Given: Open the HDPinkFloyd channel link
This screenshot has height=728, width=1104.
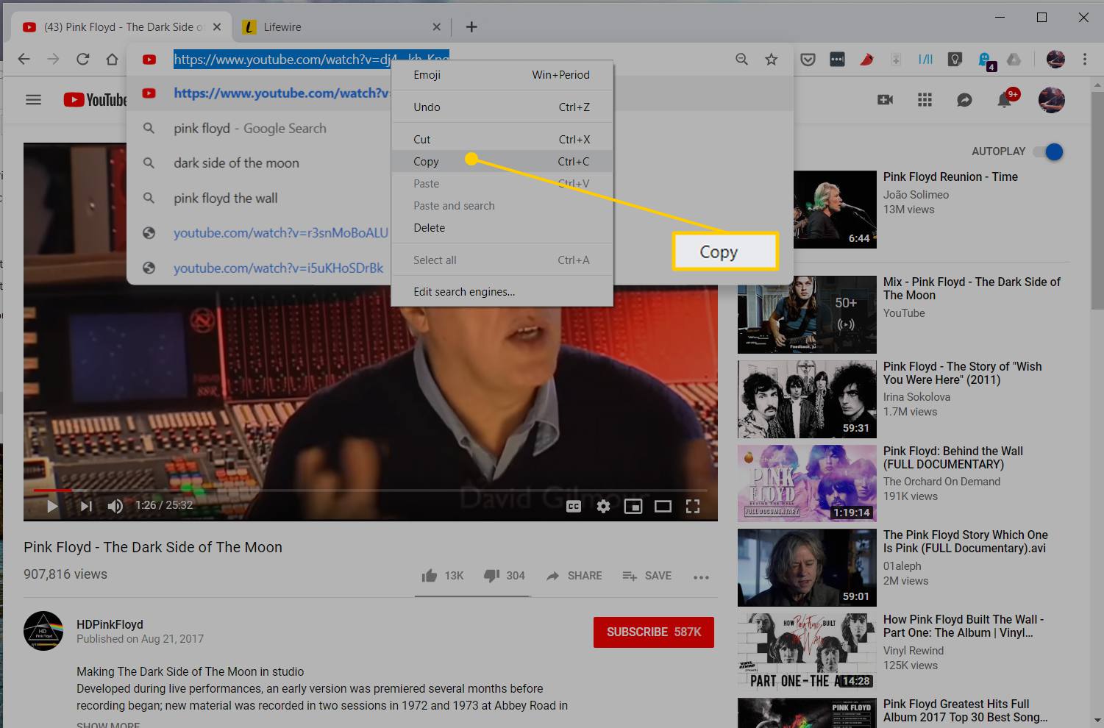Looking at the screenshot, I should 110,624.
